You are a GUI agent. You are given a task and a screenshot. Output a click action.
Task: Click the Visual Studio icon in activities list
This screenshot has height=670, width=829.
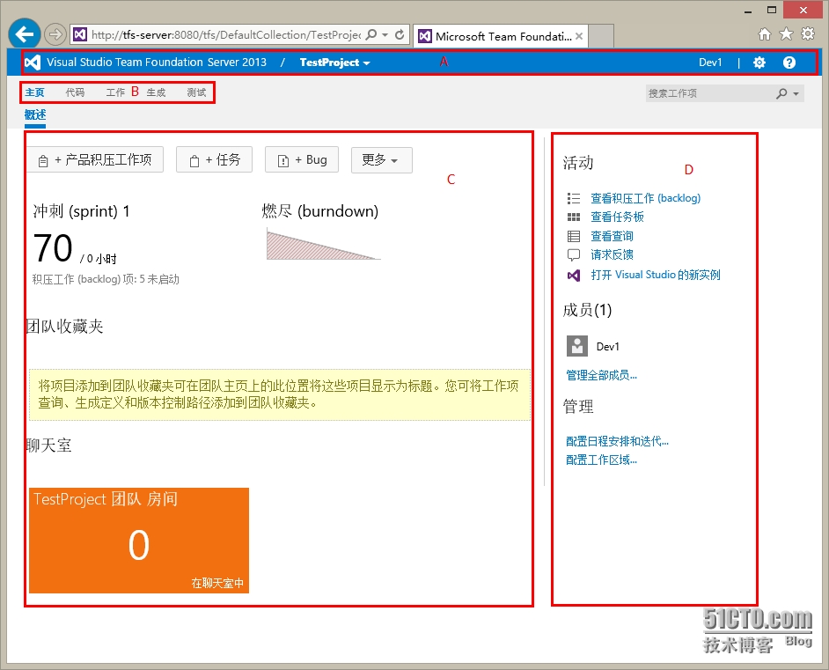tap(574, 275)
